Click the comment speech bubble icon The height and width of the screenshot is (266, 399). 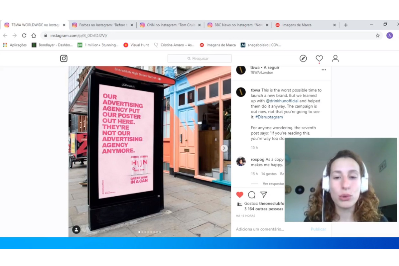[x=252, y=195]
